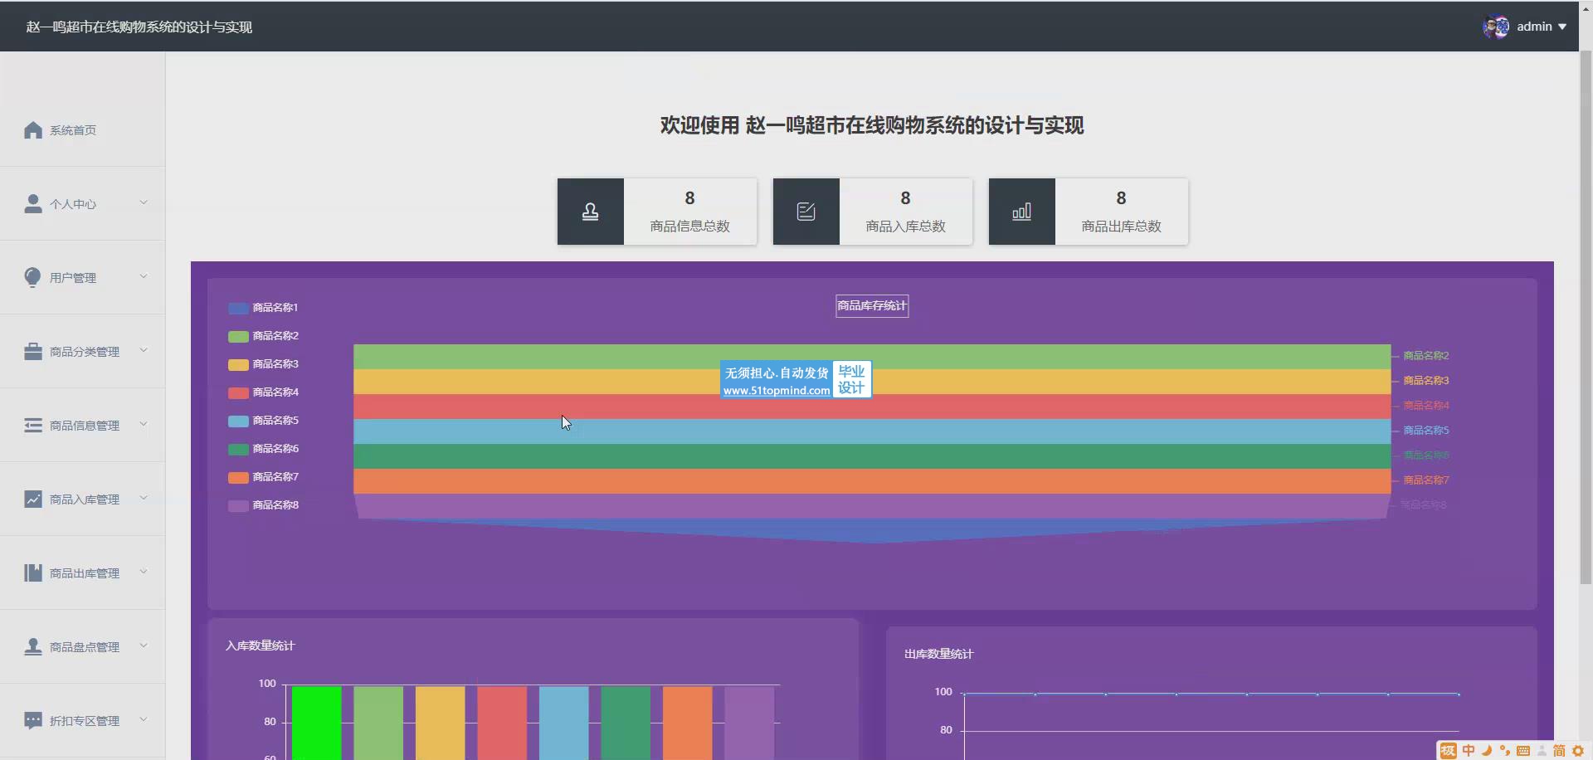The image size is (1593, 760).
Task: Expand the 商品出库管理 chevron
Action: pos(144,572)
